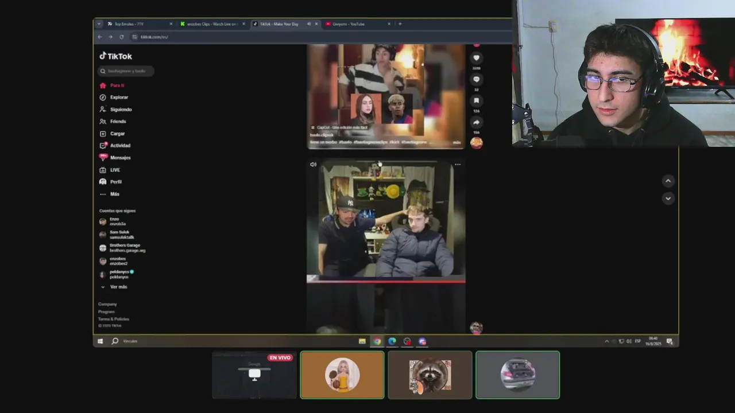735x413 pixels.
Task: Like the top video with heart icon
Action: coord(476,58)
